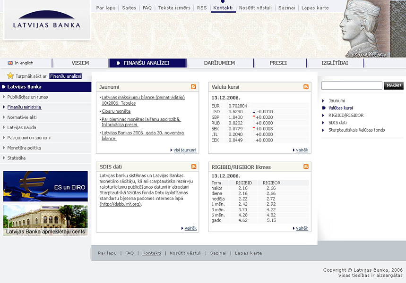Open the ES un EIRO banner
Image resolution: width=406 pixels, height=283 pixels.
(x=45, y=186)
